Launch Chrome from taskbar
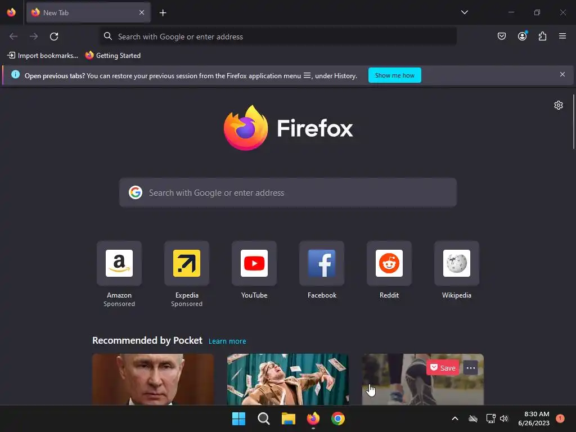Viewport: 576px width, 432px height. (337, 418)
